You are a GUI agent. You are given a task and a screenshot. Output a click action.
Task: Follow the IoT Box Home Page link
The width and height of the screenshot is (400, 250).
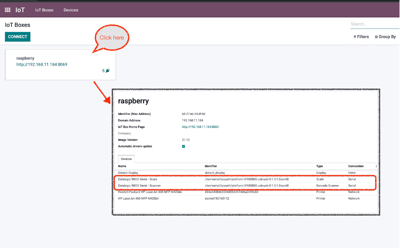200,127
